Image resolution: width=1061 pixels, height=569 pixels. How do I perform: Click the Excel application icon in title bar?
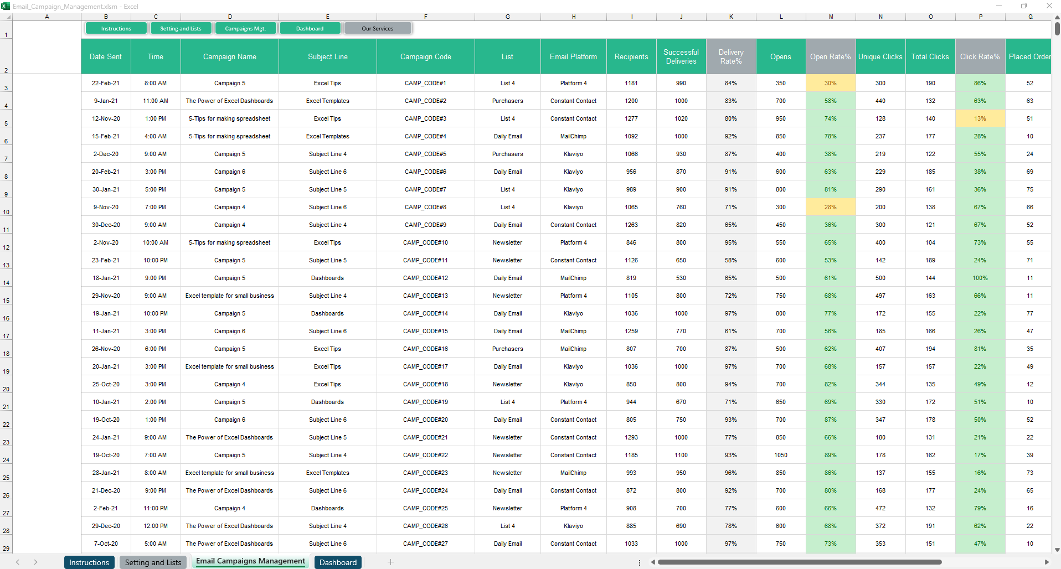point(6,6)
